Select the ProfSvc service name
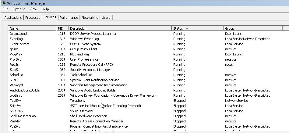 click(16, 59)
